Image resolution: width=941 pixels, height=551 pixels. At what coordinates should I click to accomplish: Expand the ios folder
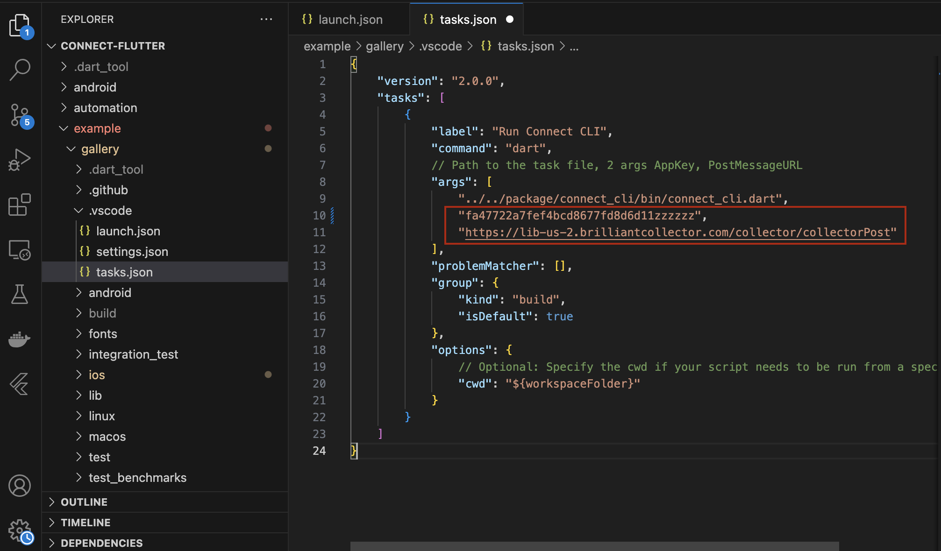[x=165, y=374]
